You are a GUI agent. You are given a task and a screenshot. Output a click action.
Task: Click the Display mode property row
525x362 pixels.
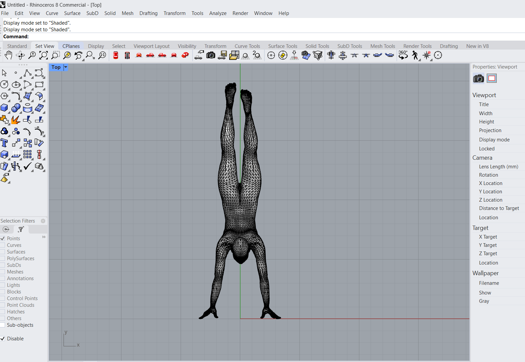click(x=494, y=140)
